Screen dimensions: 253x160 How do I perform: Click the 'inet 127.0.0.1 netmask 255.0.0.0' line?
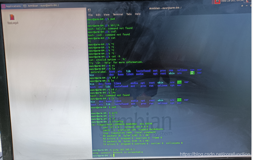[125, 127]
